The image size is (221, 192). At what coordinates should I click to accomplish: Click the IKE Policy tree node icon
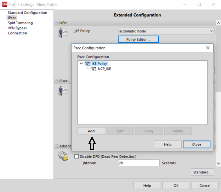coord(87,64)
